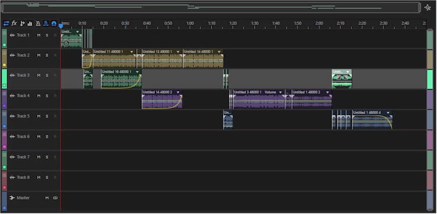The width and height of the screenshot is (437, 214).
Task: Toggle snapping magnet icon
Action: click(54, 23)
